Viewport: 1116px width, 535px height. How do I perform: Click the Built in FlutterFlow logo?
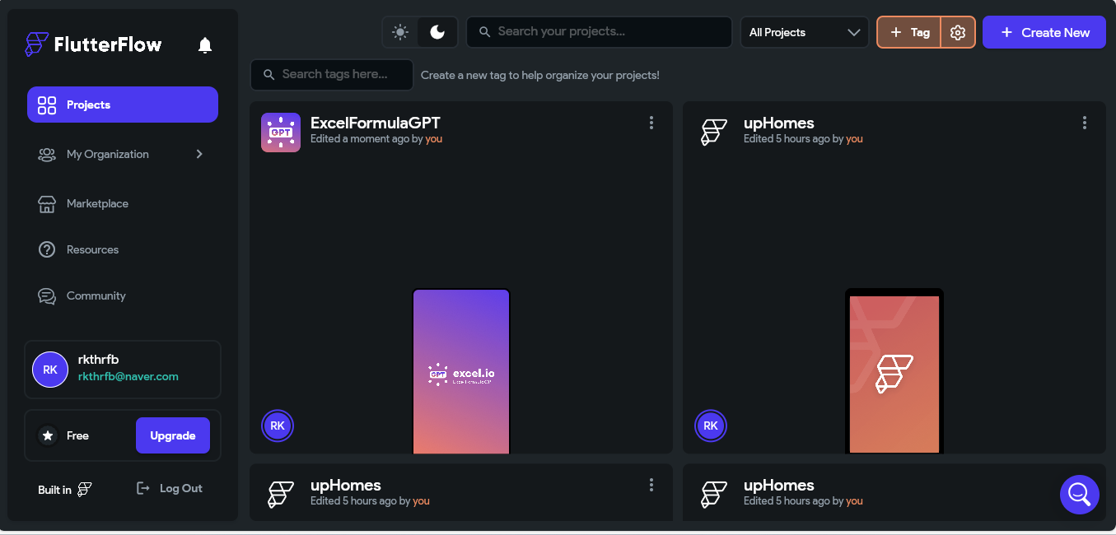click(x=84, y=490)
